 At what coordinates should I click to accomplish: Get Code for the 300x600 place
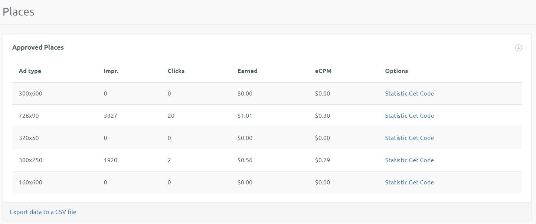coord(421,93)
